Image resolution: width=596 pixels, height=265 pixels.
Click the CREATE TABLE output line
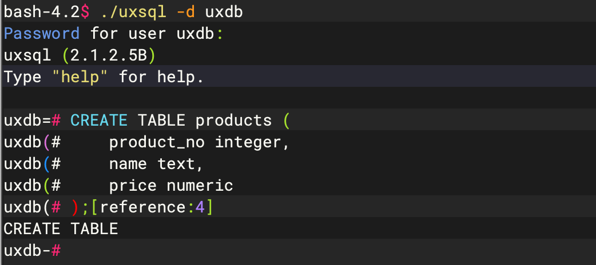point(61,229)
